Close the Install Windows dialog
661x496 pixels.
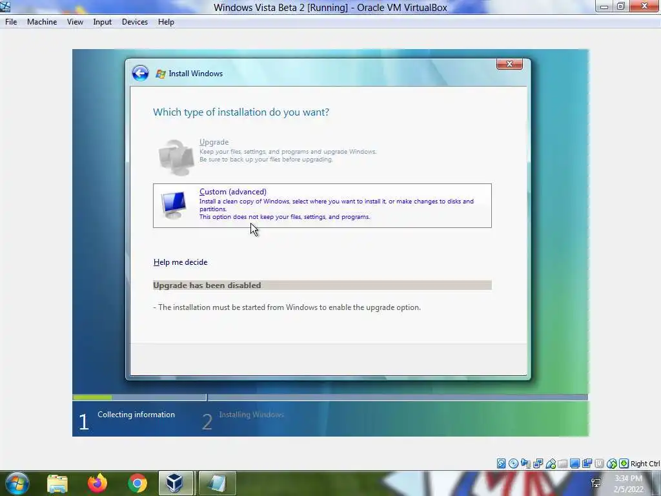point(509,64)
